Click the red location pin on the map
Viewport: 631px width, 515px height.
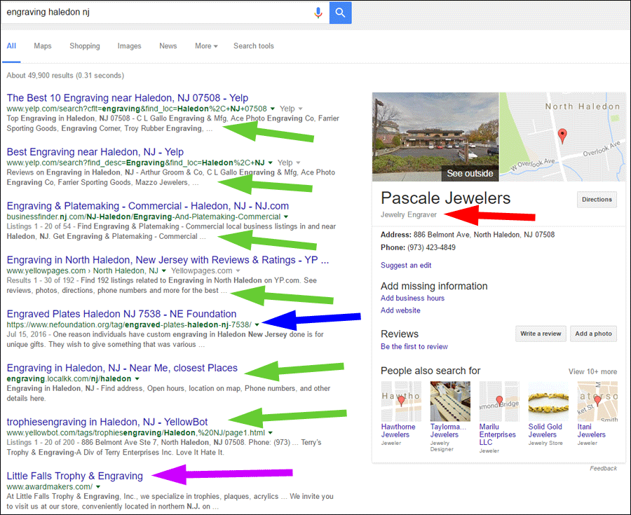pyautogui.click(x=562, y=135)
